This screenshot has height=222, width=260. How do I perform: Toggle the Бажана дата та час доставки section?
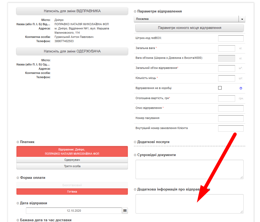click(x=18, y=220)
